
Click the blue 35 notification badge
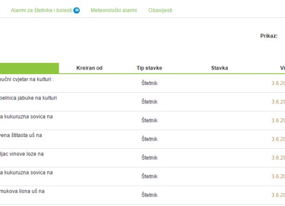[x=76, y=10]
